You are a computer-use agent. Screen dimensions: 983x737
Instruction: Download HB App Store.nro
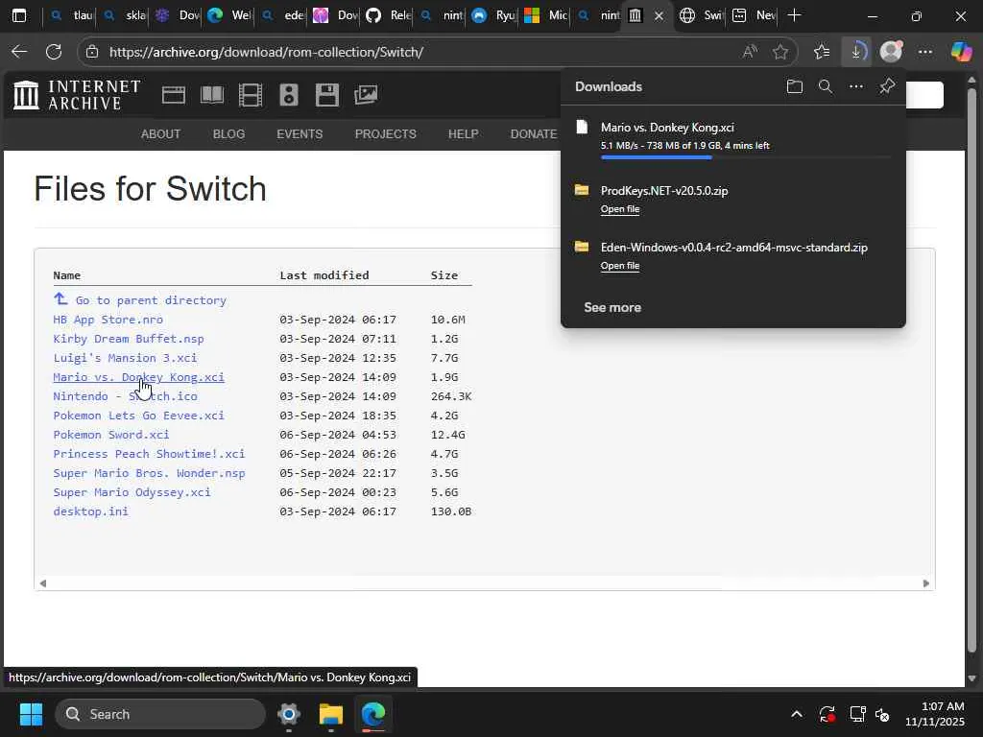pyautogui.click(x=108, y=320)
